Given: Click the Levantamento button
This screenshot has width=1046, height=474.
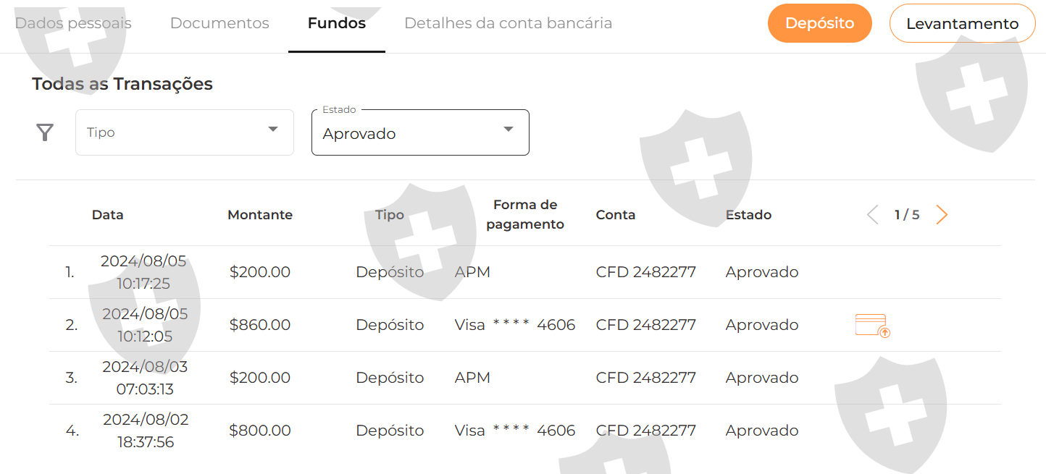Looking at the screenshot, I should pos(962,23).
